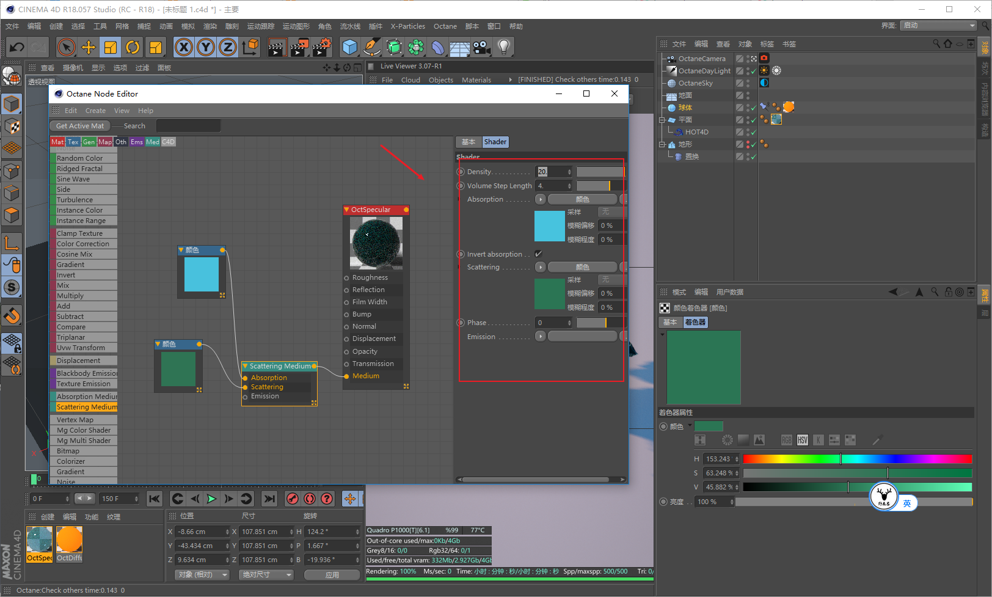Open the Deformer object icon in toolbar
Image resolution: width=992 pixels, height=597 pixels.
[437, 47]
